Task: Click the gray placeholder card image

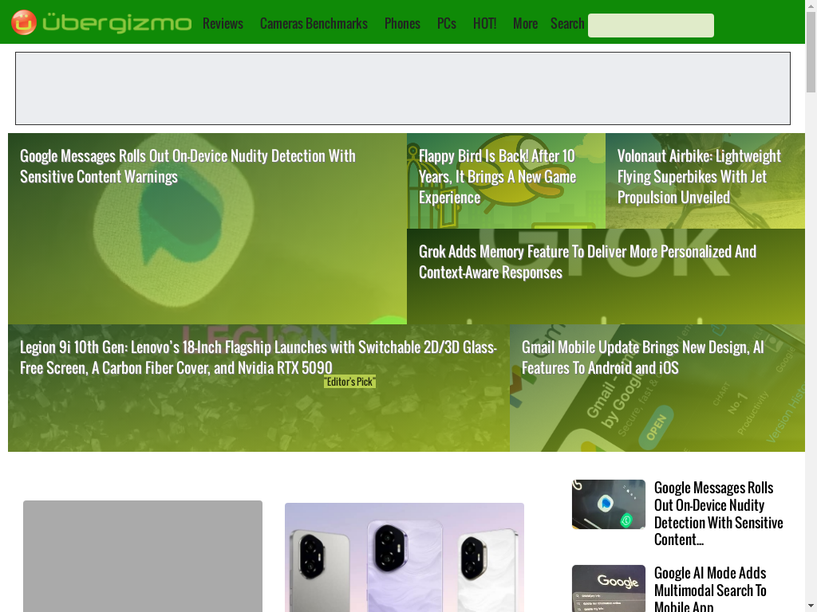Action: 143,556
